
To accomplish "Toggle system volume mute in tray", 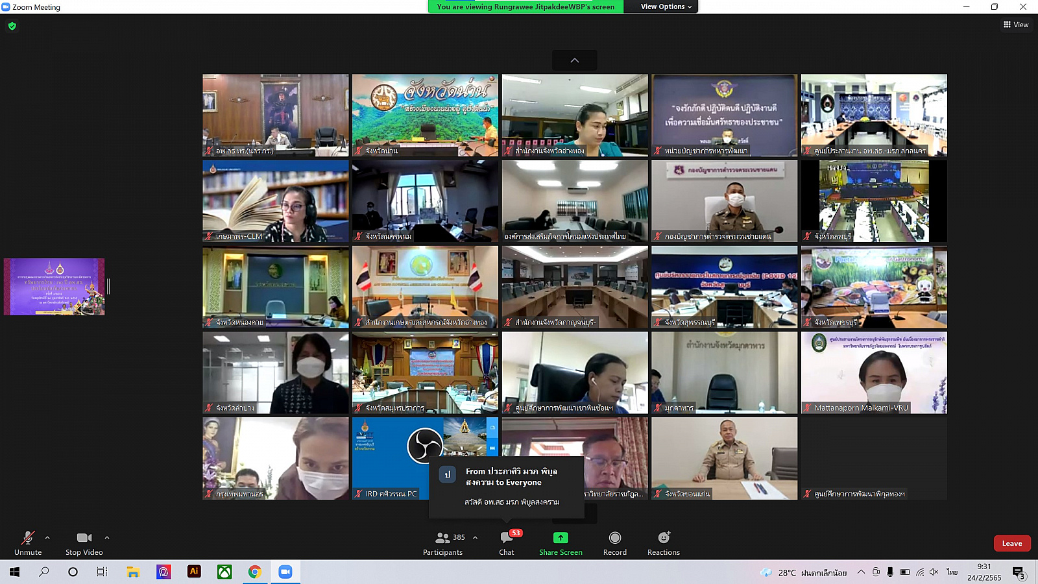I will coord(934,572).
